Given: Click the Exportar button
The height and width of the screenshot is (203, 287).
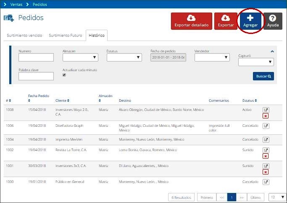Looking at the screenshot, I should click(226, 21).
